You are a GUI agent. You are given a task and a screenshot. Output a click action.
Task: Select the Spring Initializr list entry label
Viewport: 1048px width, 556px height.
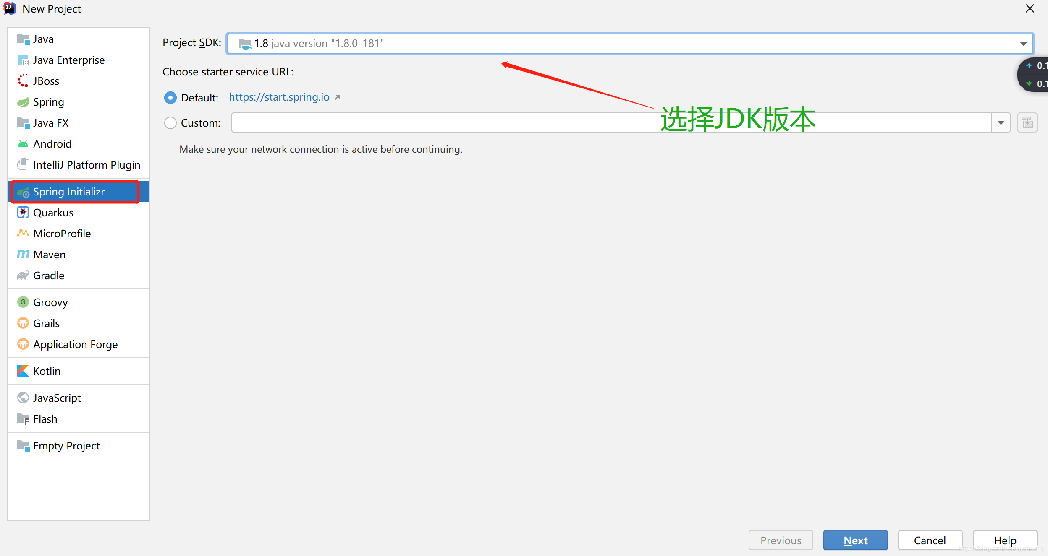point(69,192)
